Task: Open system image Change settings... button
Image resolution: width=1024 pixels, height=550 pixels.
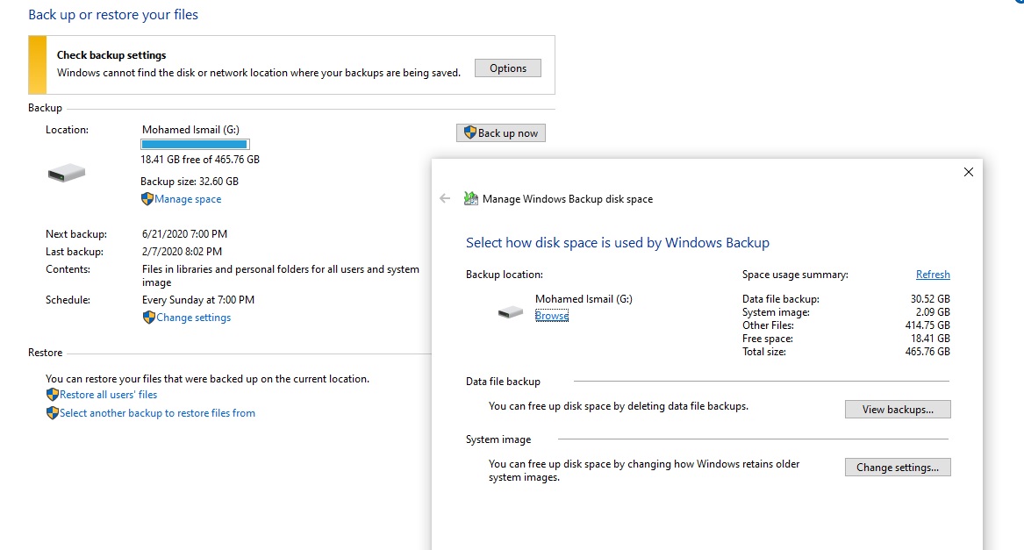Action: [x=897, y=468]
